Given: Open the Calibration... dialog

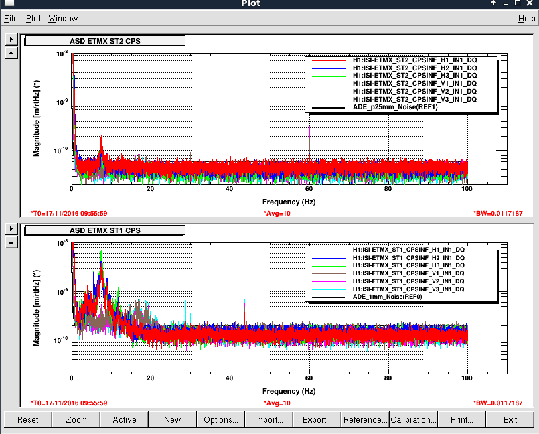Looking at the screenshot, I should [x=414, y=420].
